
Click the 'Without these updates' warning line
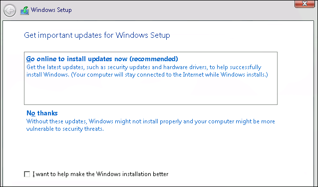pyautogui.click(x=150, y=121)
